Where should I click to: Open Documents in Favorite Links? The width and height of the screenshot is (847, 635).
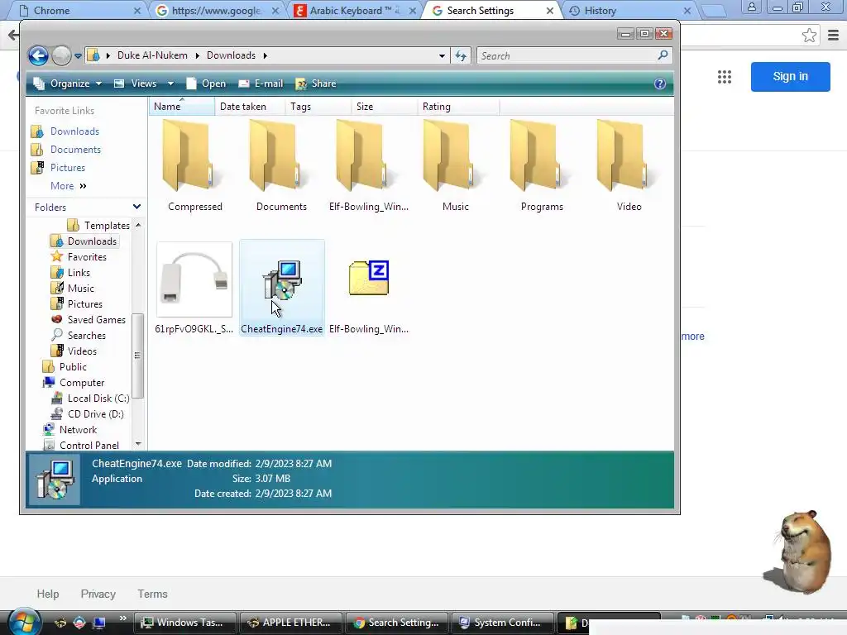[x=75, y=150]
